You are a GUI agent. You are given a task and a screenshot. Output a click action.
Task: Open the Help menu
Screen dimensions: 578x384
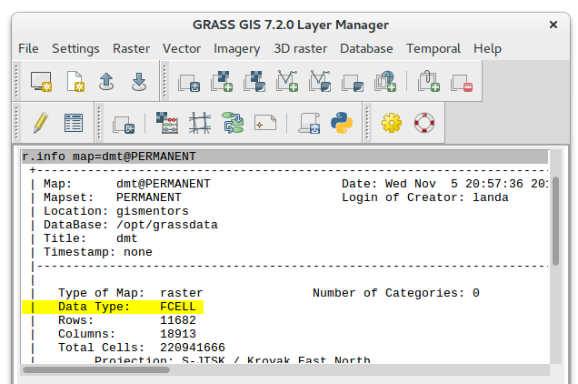click(487, 49)
